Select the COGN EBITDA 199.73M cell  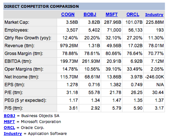68,61
